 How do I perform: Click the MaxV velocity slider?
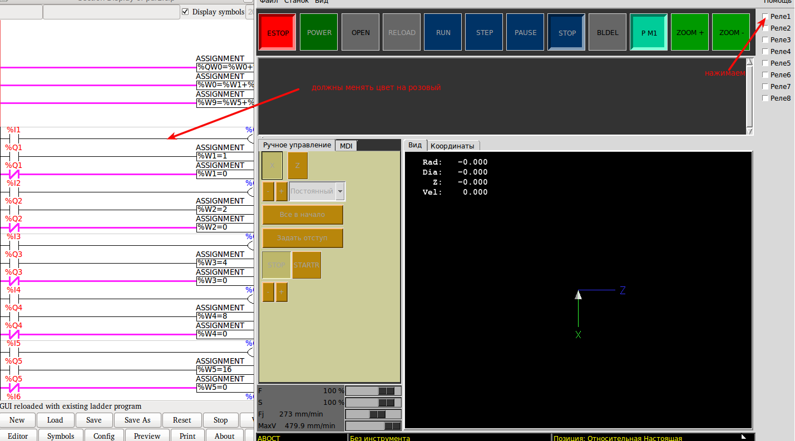(x=373, y=426)
